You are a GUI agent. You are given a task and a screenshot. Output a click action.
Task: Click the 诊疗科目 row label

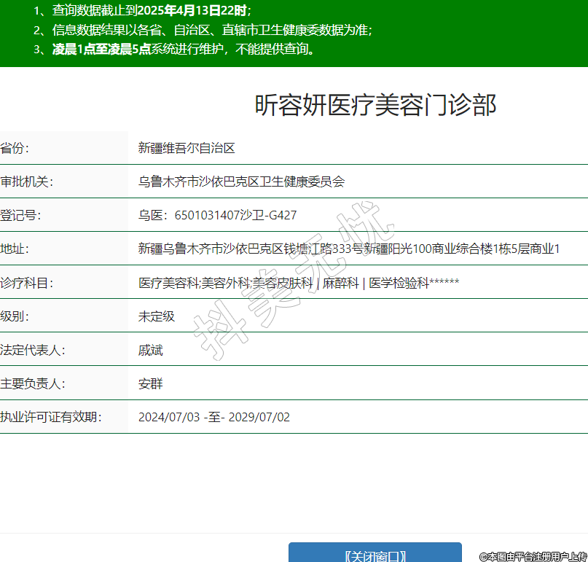[x=27, y=283]
